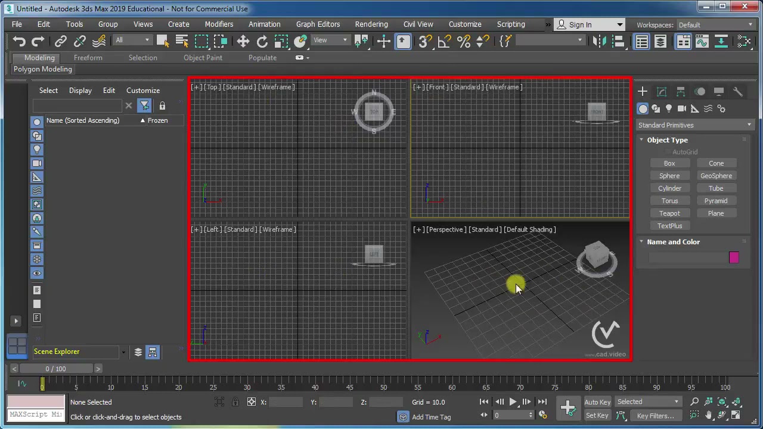
Task: Open the Workspaces Default dropdown
Action: [x=716, y=25]
